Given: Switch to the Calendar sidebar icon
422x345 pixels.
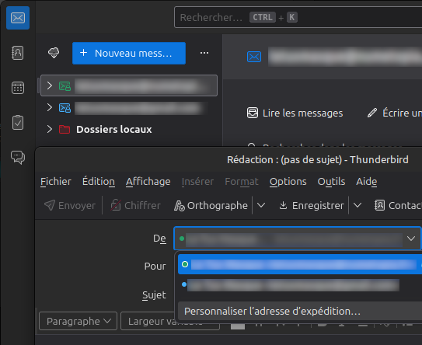Looking at the screenshot, I should point(18,88).
